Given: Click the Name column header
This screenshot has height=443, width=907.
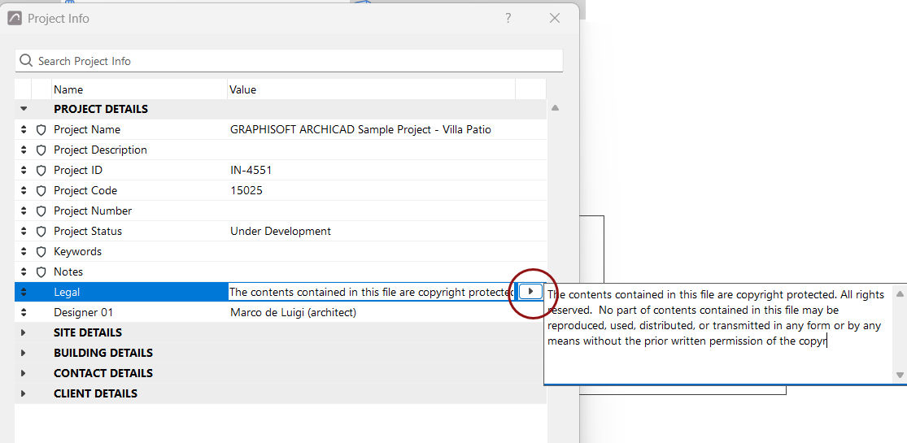Looking at the screenshot, I should (139, 89).
